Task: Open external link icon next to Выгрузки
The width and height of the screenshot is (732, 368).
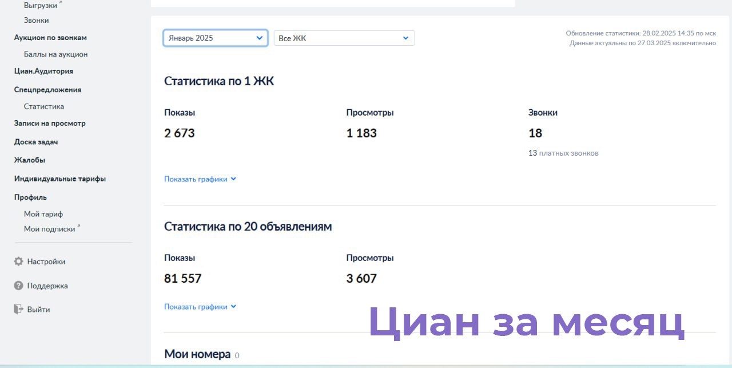Action: (61, 3)
